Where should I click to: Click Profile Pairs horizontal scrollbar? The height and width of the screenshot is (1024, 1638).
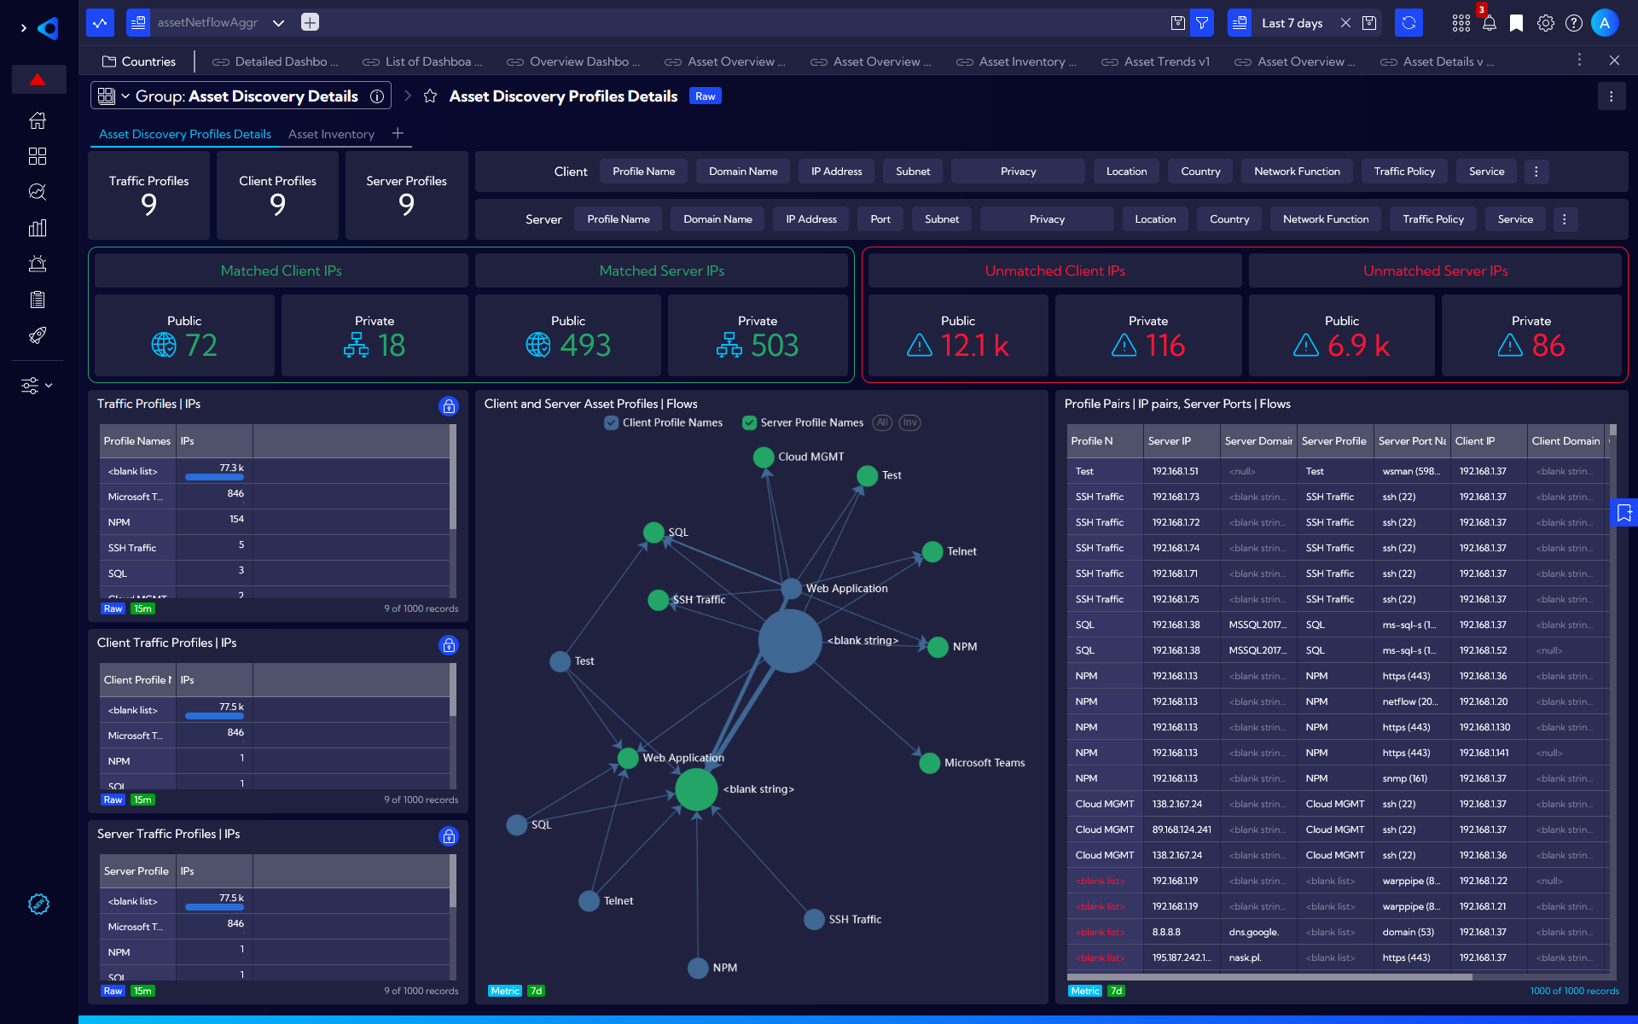click(x=1269, y=976)
